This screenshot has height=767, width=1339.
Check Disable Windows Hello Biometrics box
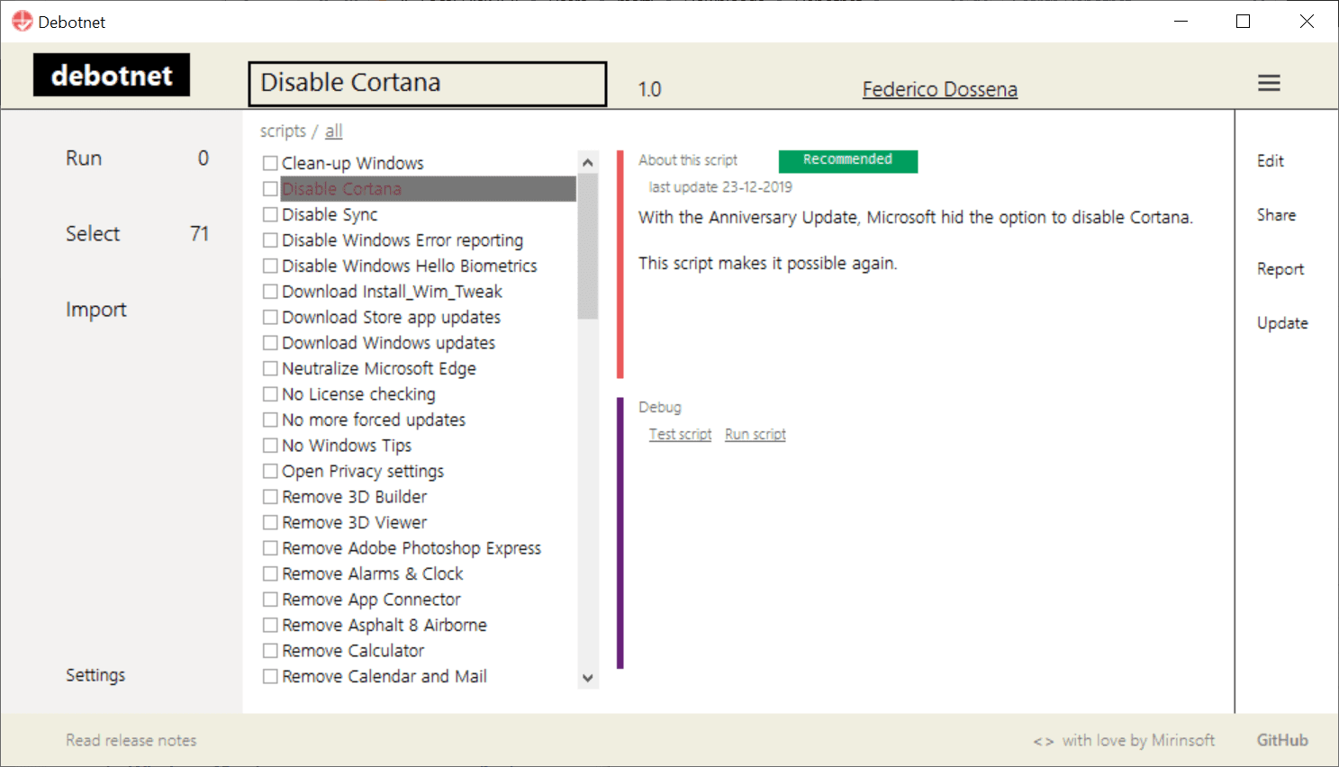(270, 266)
